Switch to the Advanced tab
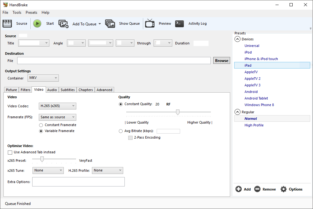Image resolution: width=313 pixels, height=209 pixels. coord(104,90)
